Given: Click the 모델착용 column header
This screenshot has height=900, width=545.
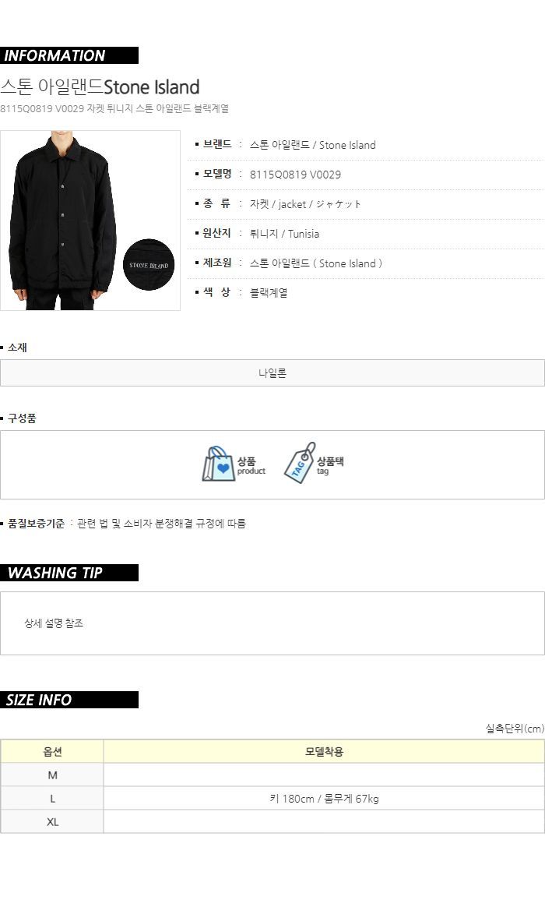Looking at the screenshot, I should click(324, 751).
